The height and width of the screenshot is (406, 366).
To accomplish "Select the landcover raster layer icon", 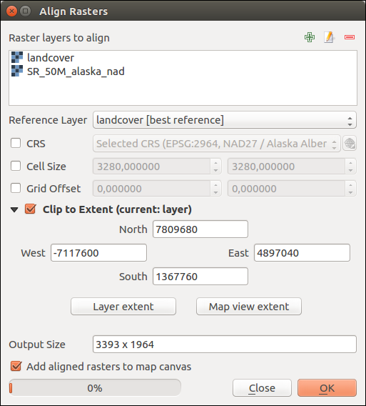I will point(17,57).
